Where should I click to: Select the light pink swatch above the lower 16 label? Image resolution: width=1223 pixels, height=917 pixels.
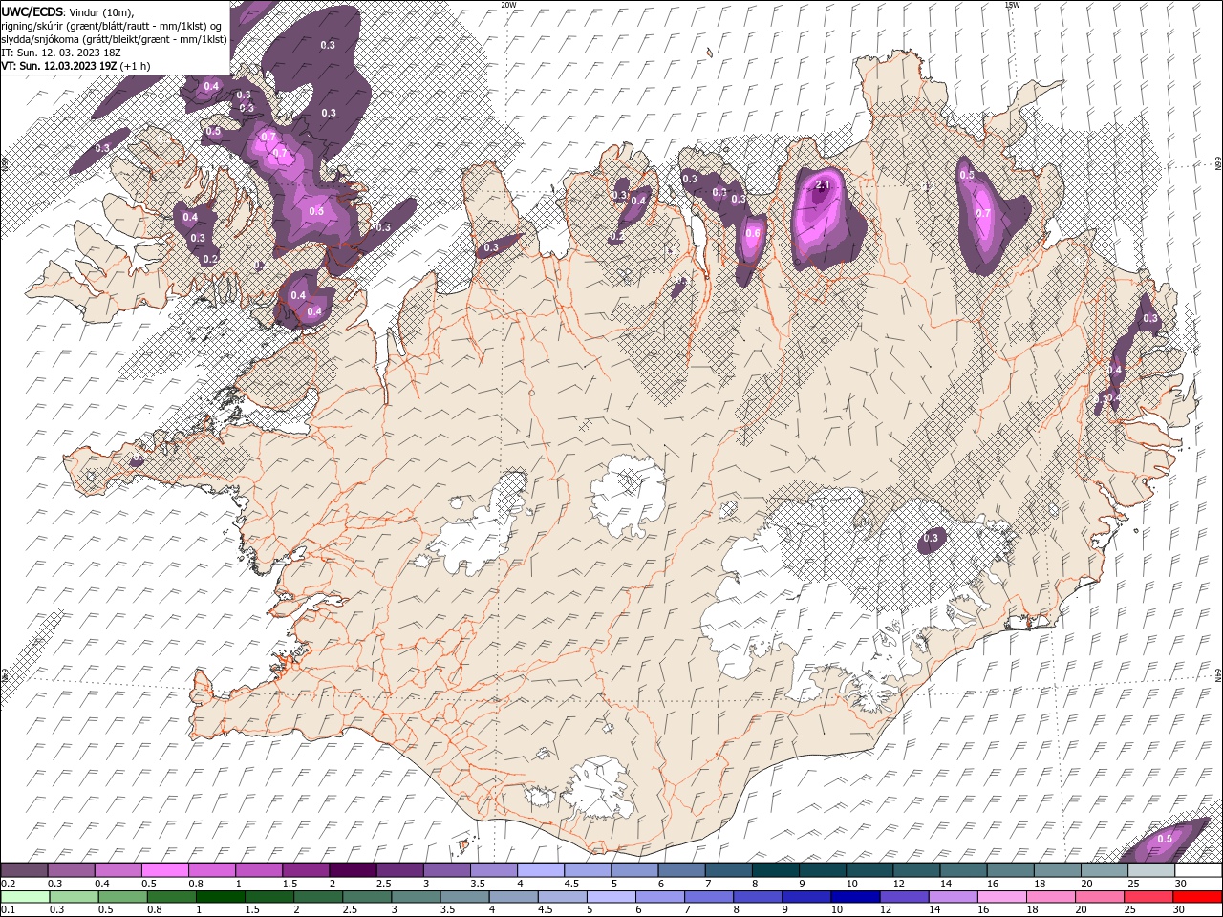point(1000,896)
